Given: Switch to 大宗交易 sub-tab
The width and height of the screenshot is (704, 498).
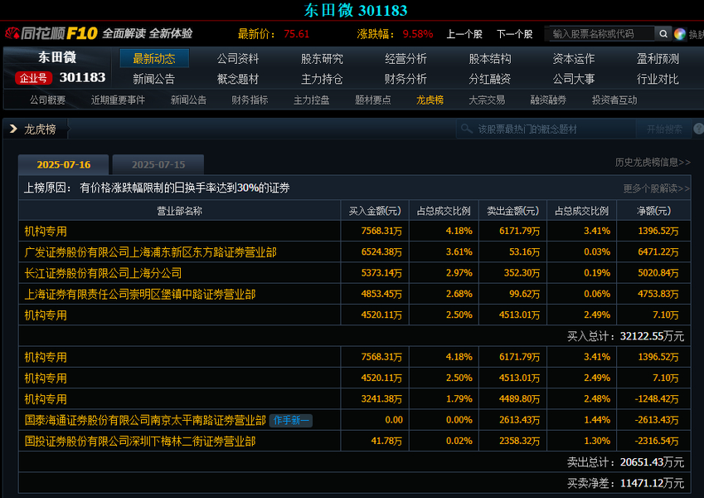Looking at the screenshot, I should (487, 100).
